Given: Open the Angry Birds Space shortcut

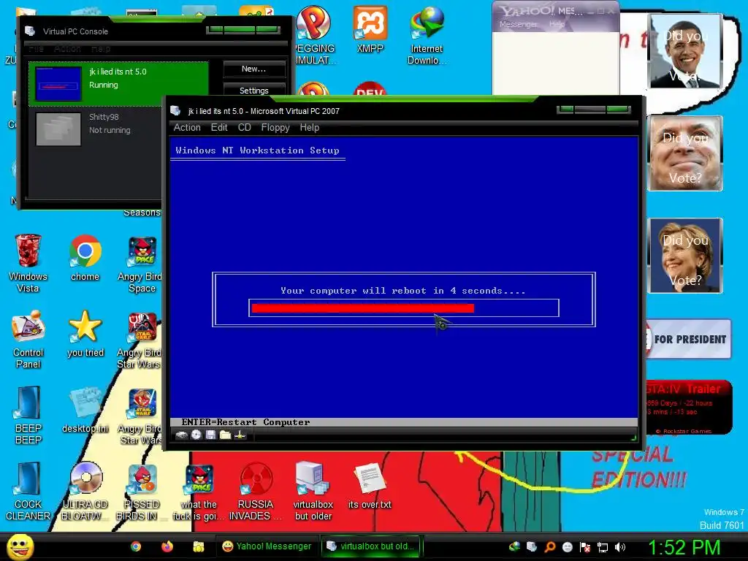Looking at the screenshot, I should [141, 264].
